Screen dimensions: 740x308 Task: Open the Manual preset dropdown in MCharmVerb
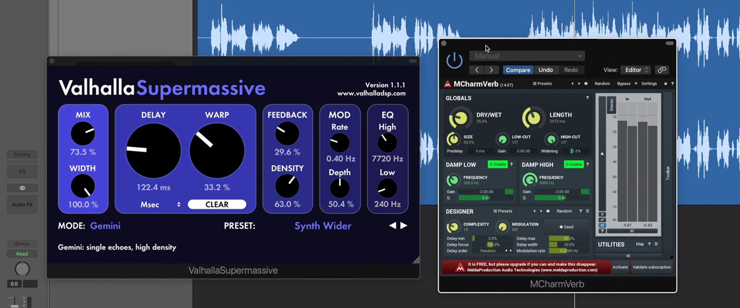(x=527, y=55)
